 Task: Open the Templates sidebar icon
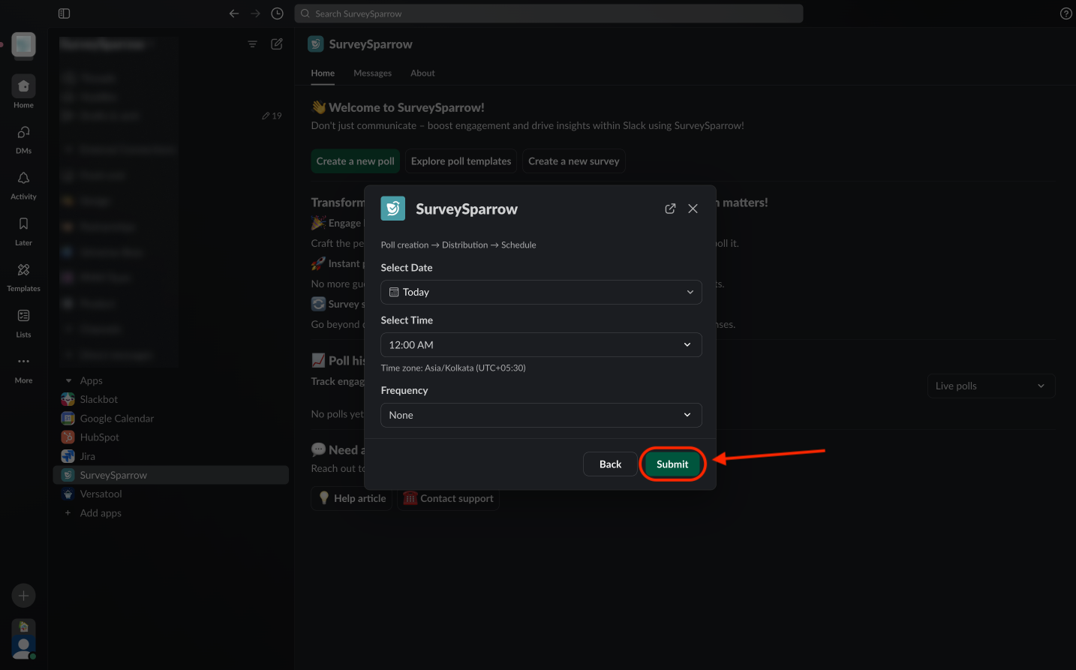[x=23, y=271]
